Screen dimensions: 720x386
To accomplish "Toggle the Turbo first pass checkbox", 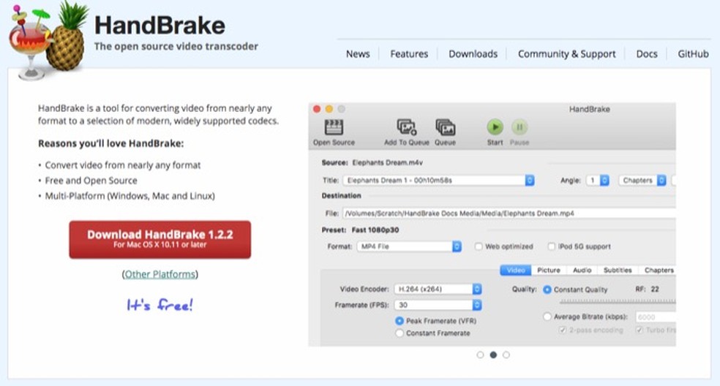I will [639, 330].
